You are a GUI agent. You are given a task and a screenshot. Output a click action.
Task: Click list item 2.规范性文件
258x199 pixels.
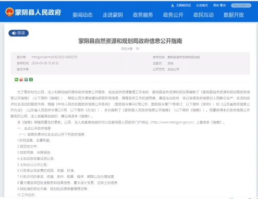click(28, 146)
